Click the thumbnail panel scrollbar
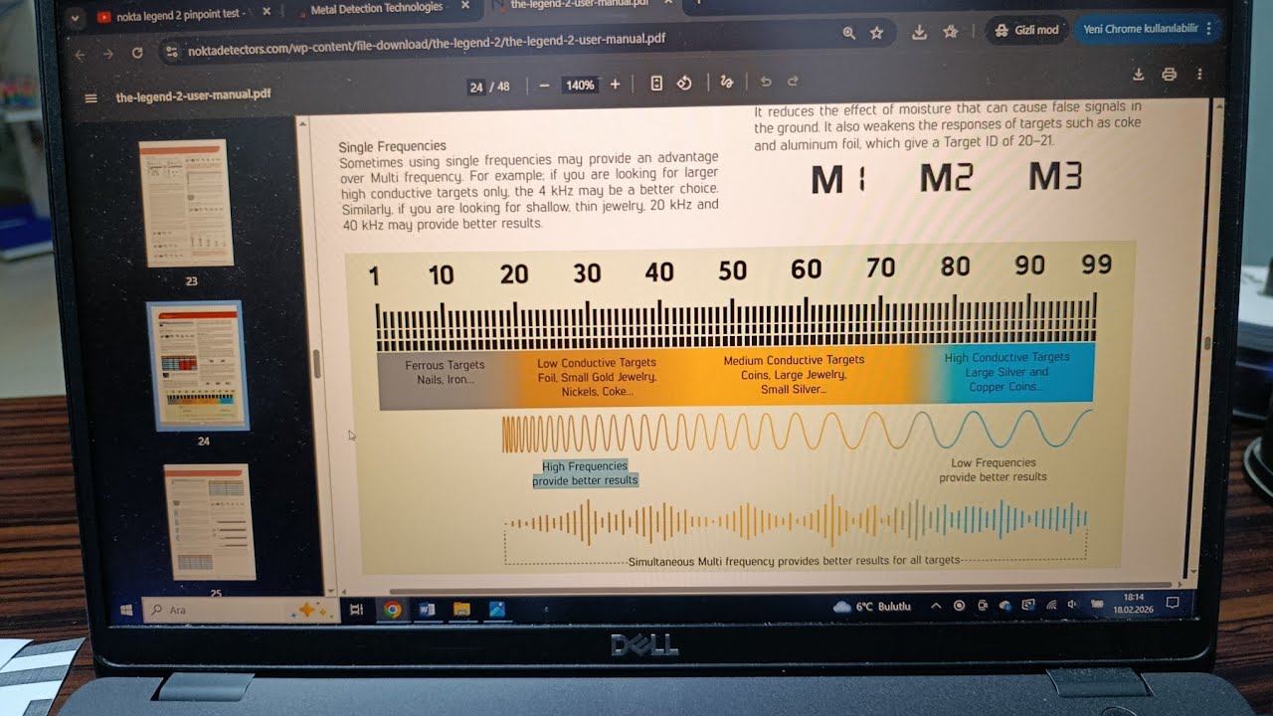 tap(318, 363)
